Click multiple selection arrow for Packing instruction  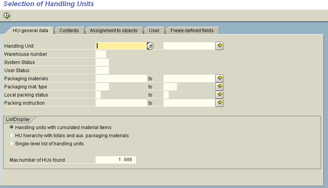[220, 103]
